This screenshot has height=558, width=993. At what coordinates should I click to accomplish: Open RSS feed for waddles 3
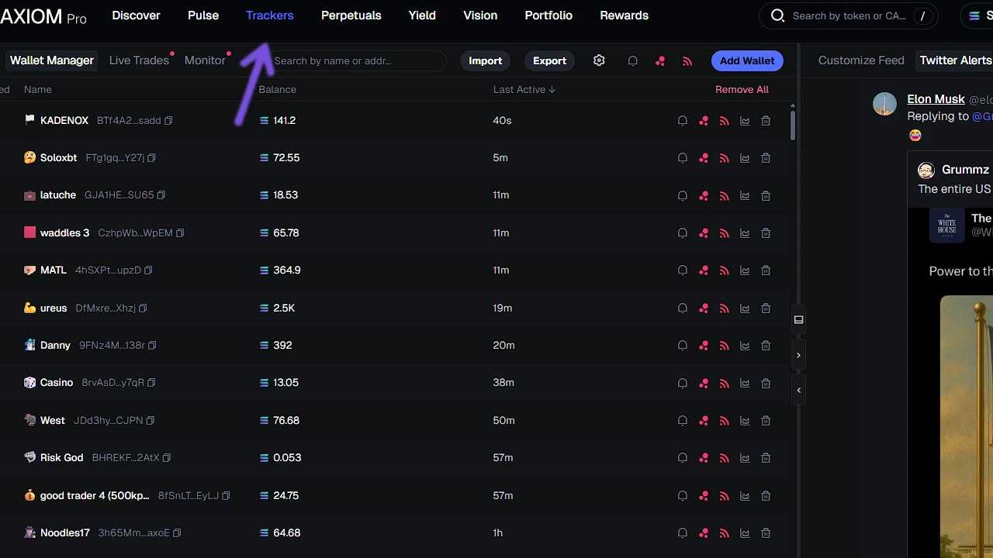tap(724, 233)
